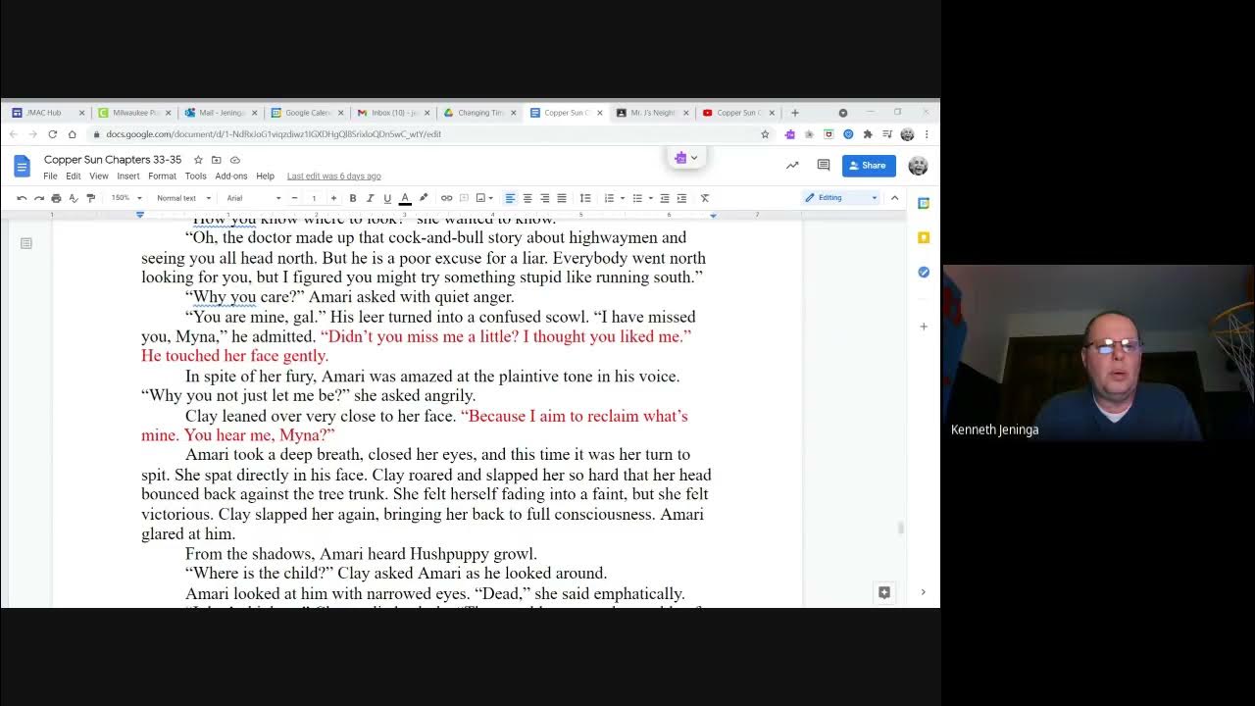Open Google Keep side panel
The width and height of the screenshot is (1255, 706).
coord(924,237)
